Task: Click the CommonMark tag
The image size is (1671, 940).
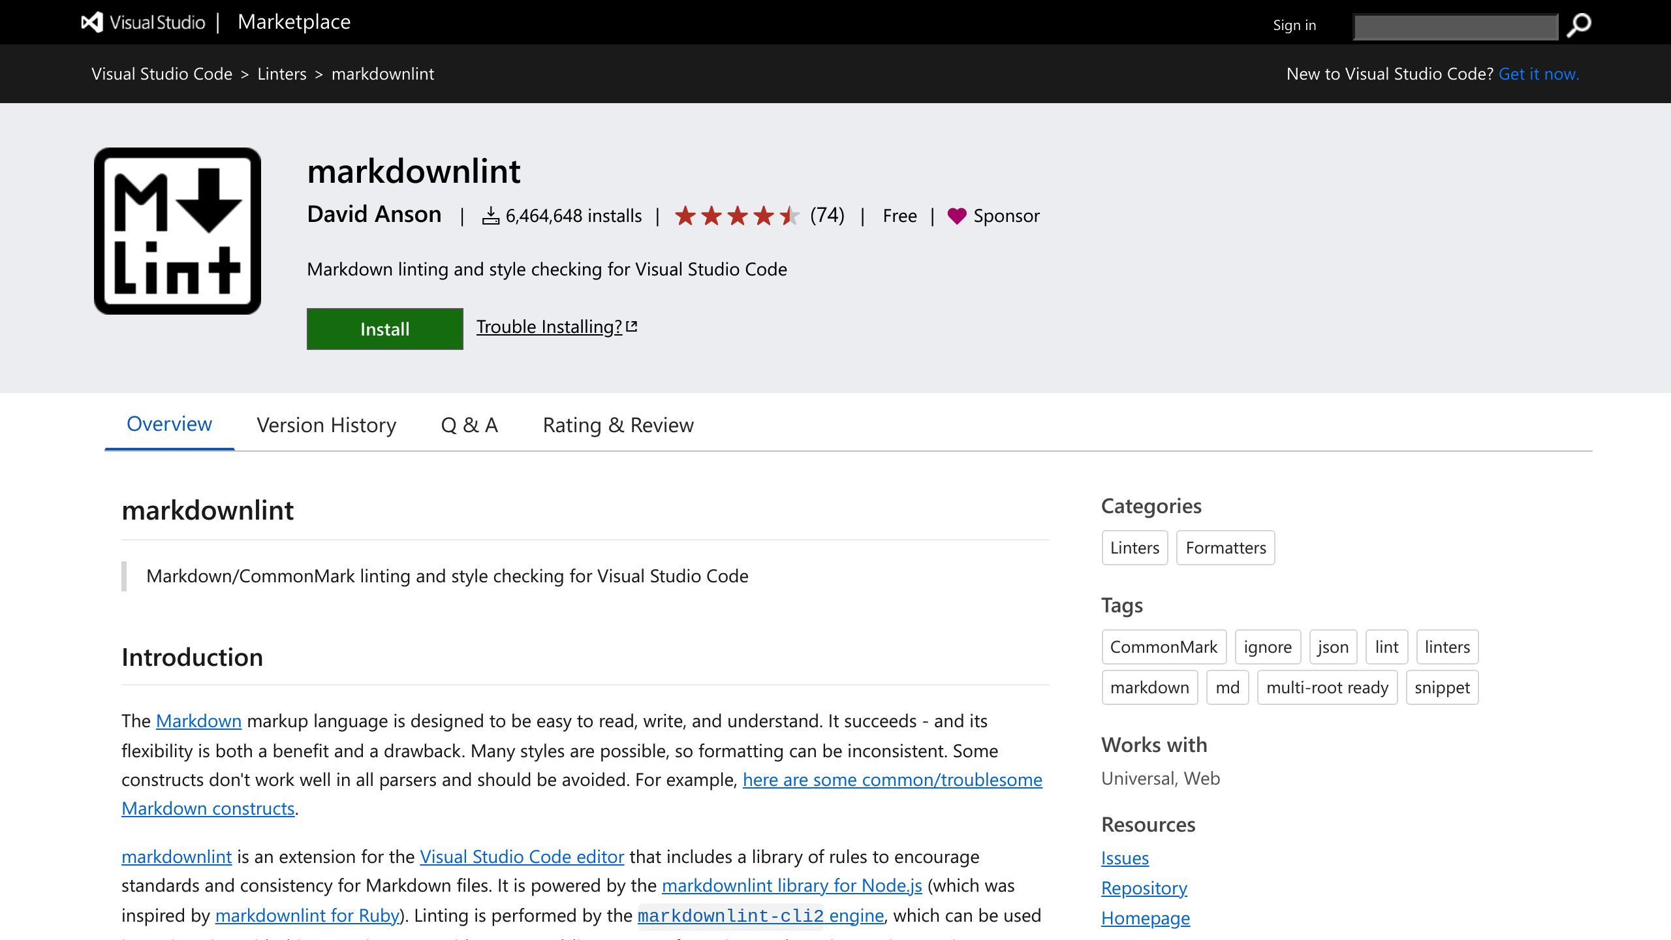Action: pos(1164,647)
